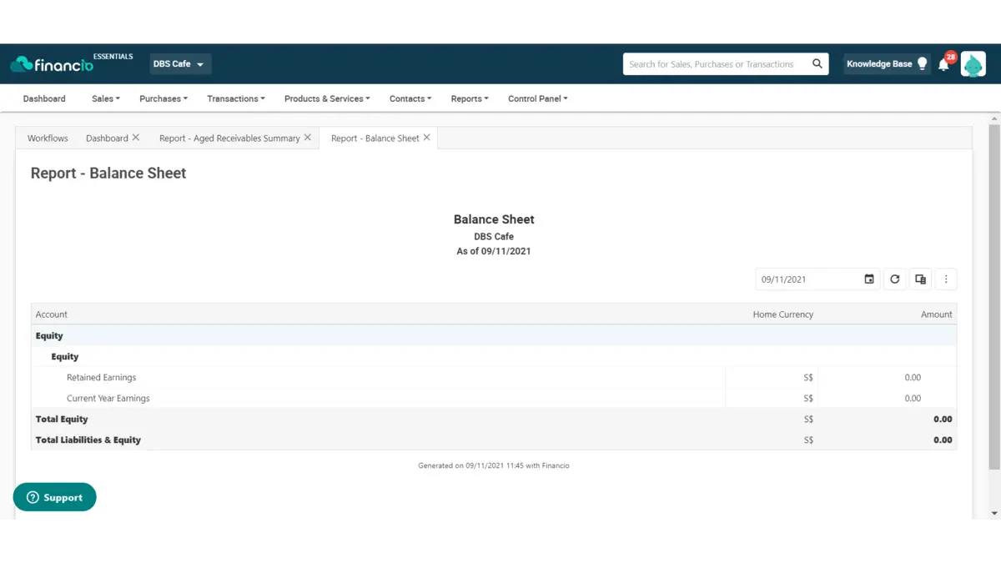Image resolution: width=1001 pixels, height=563 pixels.
Task: Expand the Purchases menu
Action: pos(163,98)
